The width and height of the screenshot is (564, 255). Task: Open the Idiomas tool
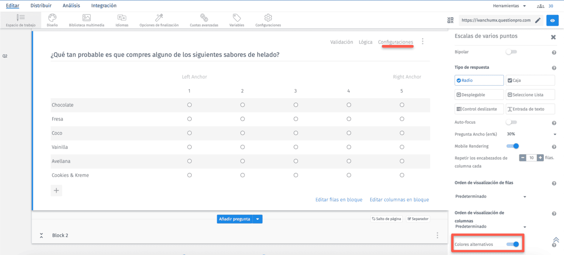[x=122, y=20]
